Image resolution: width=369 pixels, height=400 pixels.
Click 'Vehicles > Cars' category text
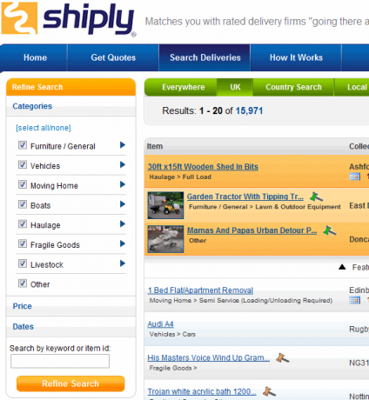(x=172, y=334)
